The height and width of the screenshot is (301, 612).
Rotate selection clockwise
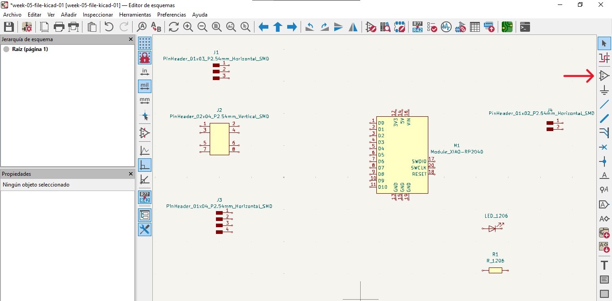point(324,27)
